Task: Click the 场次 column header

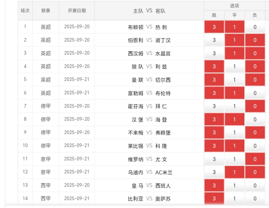Action: (25, 10)
